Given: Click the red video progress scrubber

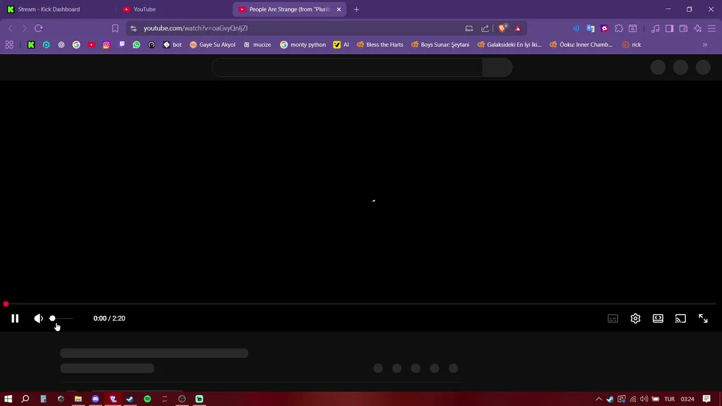Looking at the screenshot, I should pos(6,304).
